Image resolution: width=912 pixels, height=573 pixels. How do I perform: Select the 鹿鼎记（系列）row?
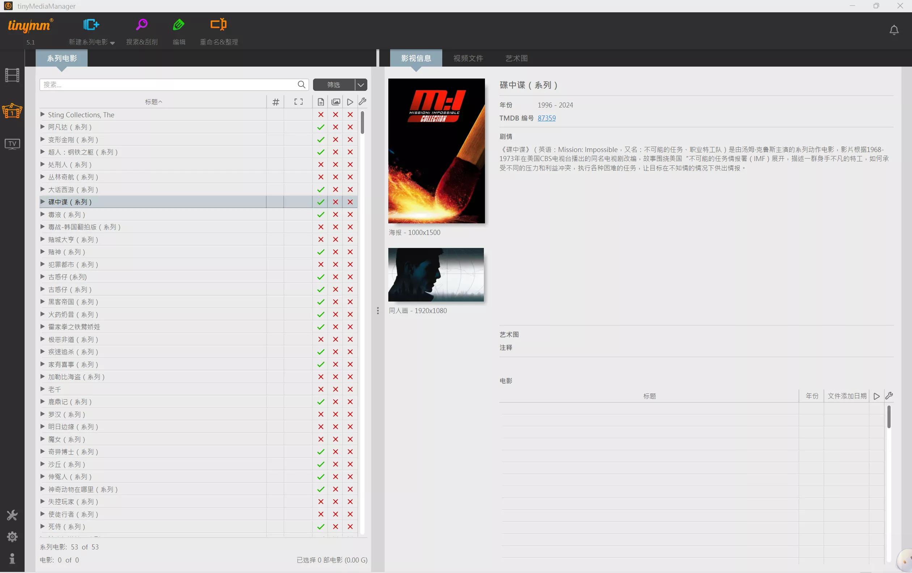[x=199, y=402]
